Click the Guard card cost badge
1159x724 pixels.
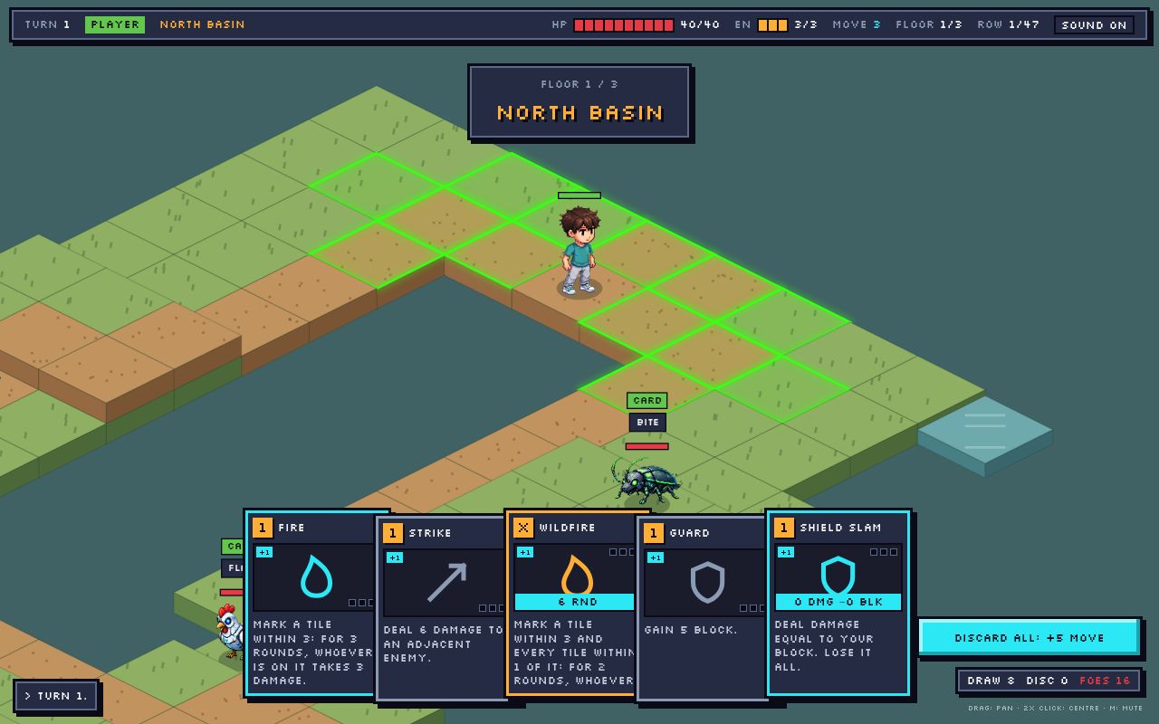point(654,533)
